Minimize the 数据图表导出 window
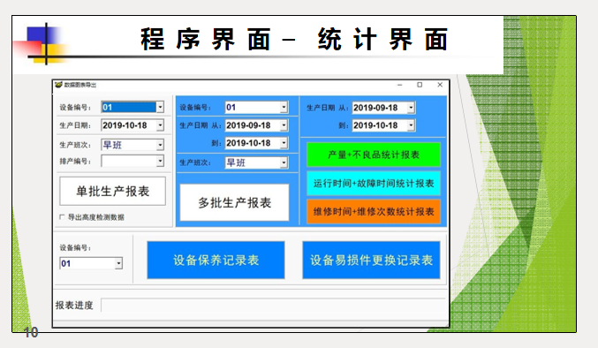 (x=399, y=85)
